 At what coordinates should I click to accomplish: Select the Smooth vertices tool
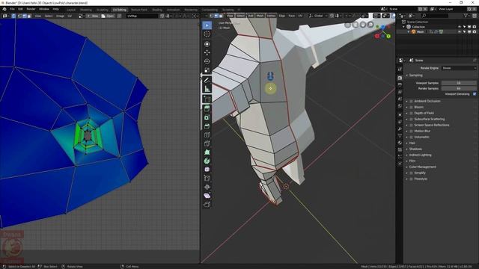click(x=207, y=170)
